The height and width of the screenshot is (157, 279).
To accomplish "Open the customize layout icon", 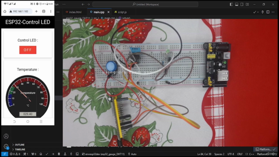I will (x=247, y=4).
